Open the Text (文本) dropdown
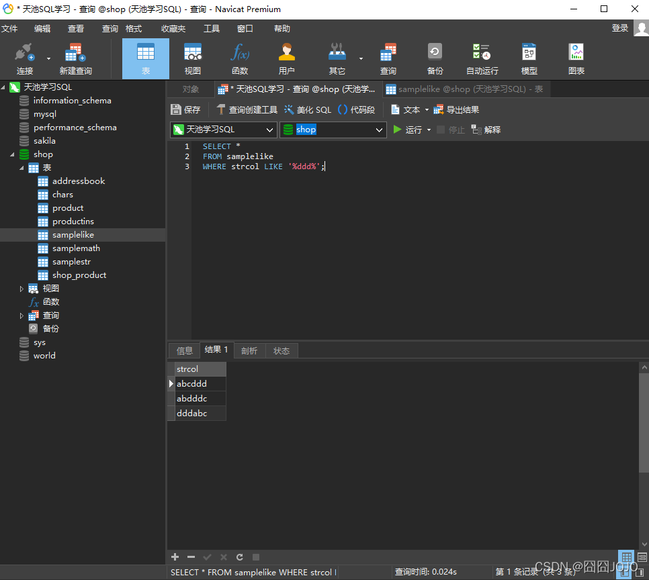The height and width of the screenshot is (580, 649). pyautogui.click(x=409, y=109)
